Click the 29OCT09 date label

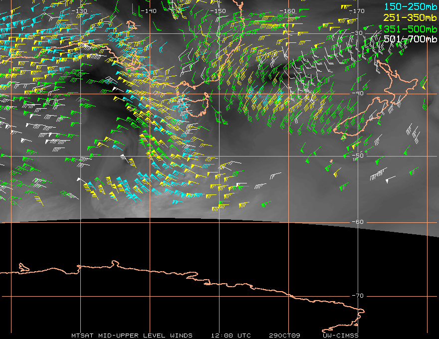(x=284, y=336)
